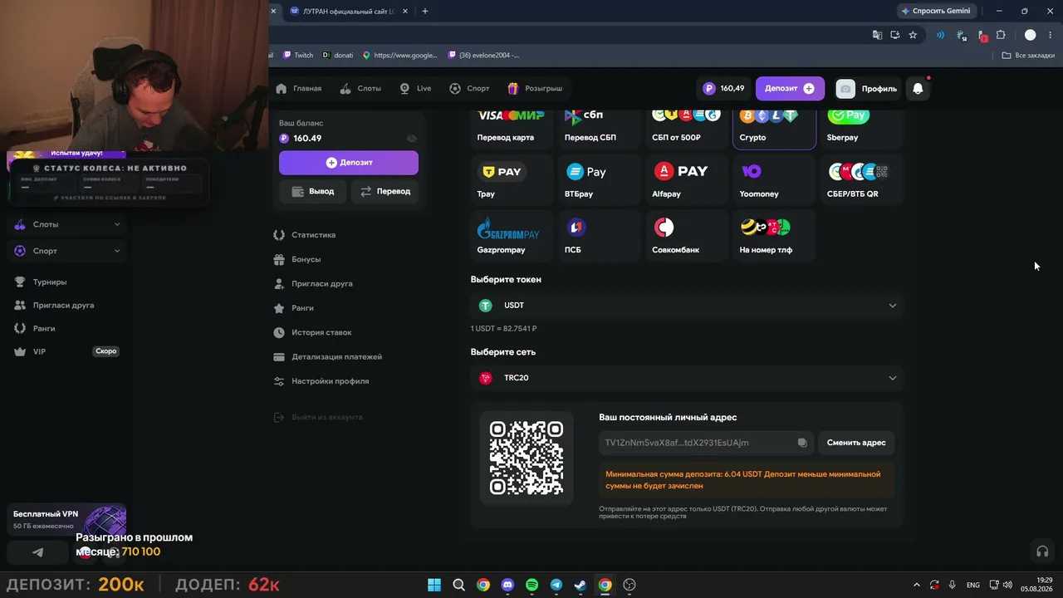Open the Windows Start menu
Screen dimensions: 1063x598
pos(434,585)
